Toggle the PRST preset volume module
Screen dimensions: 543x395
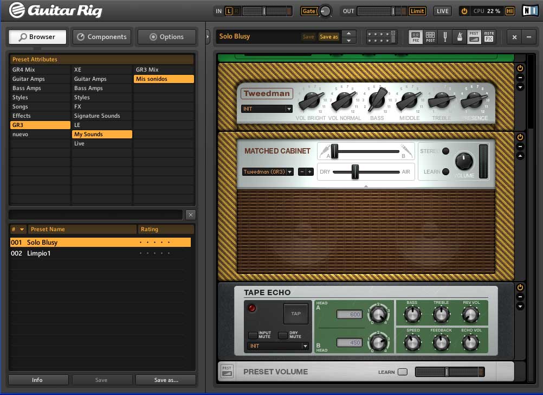pyautogui.click(x=474, y=37)
